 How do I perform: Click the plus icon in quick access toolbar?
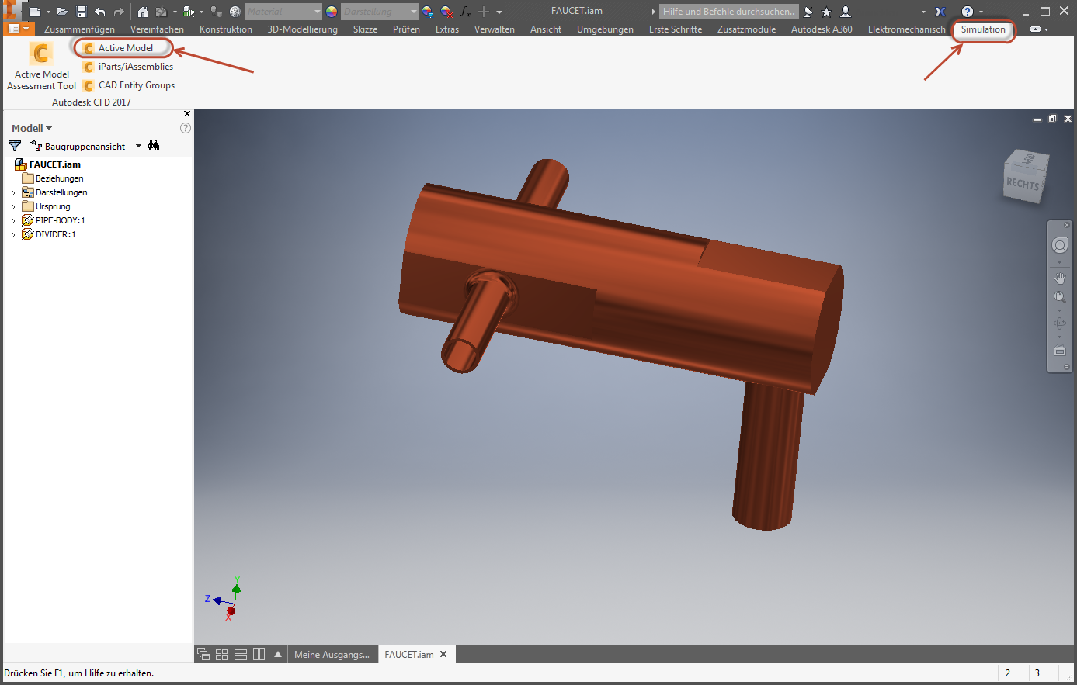pyautogui.click(x=483, y=12)
